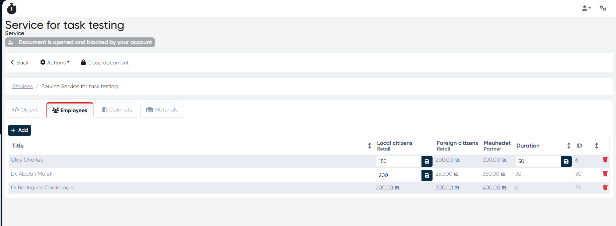Click Dr. Abulafi Malek local price field
Viewport: 616px width, 226px height.
point(398,175)
